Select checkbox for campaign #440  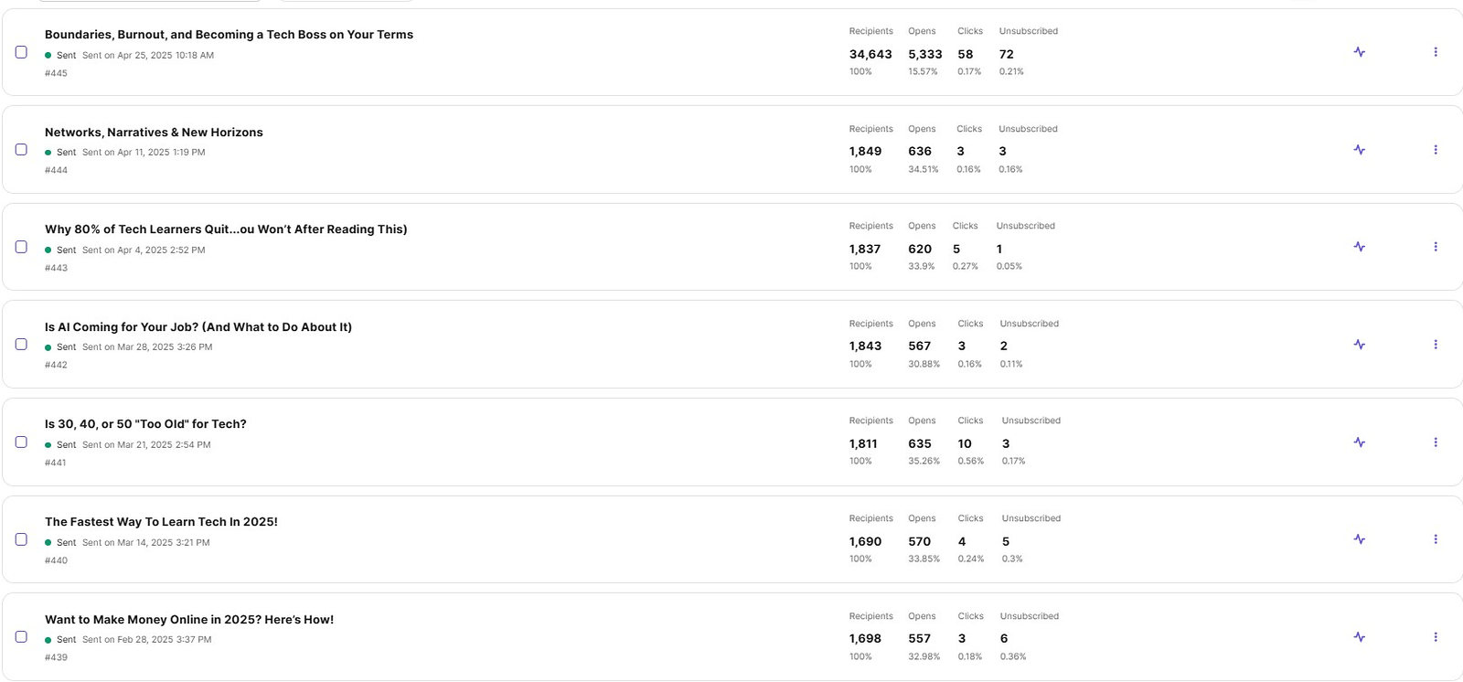coord(21,539)
